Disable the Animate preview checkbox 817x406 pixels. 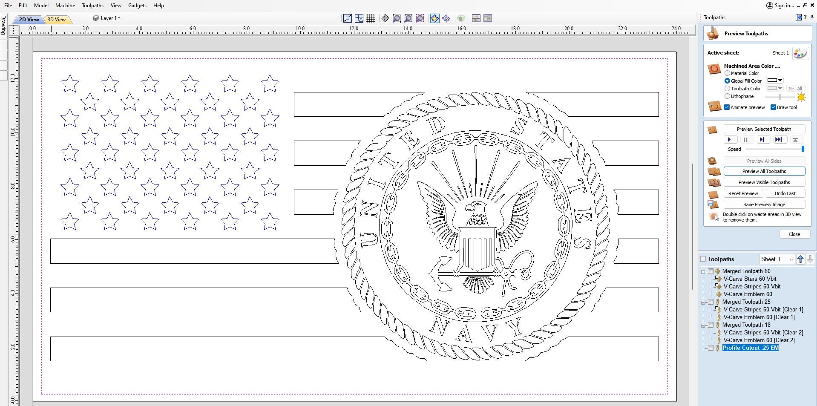pyautogui.click(x=727, y=107)
